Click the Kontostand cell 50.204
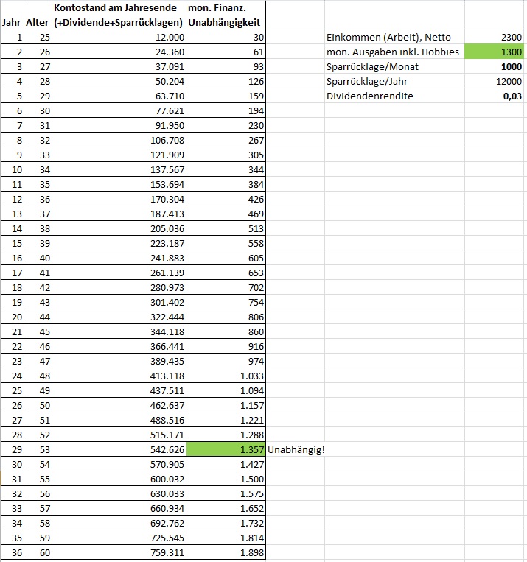The width and height of the screenshot is (527, 562). [x=119, y=81]
